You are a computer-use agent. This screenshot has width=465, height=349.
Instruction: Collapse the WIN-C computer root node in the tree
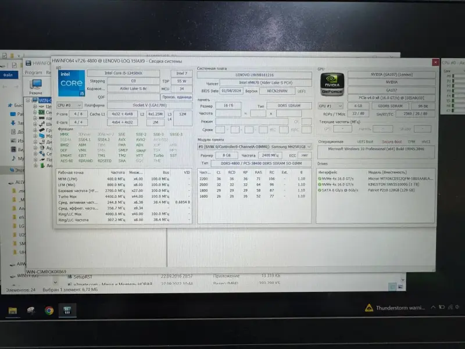tap(28, 100)
